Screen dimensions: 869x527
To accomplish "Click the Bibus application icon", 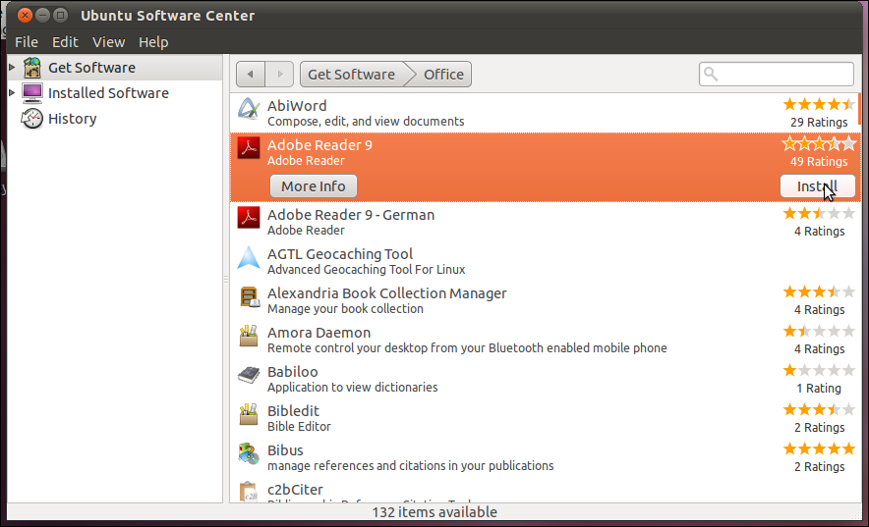I will tap(249, 453).
